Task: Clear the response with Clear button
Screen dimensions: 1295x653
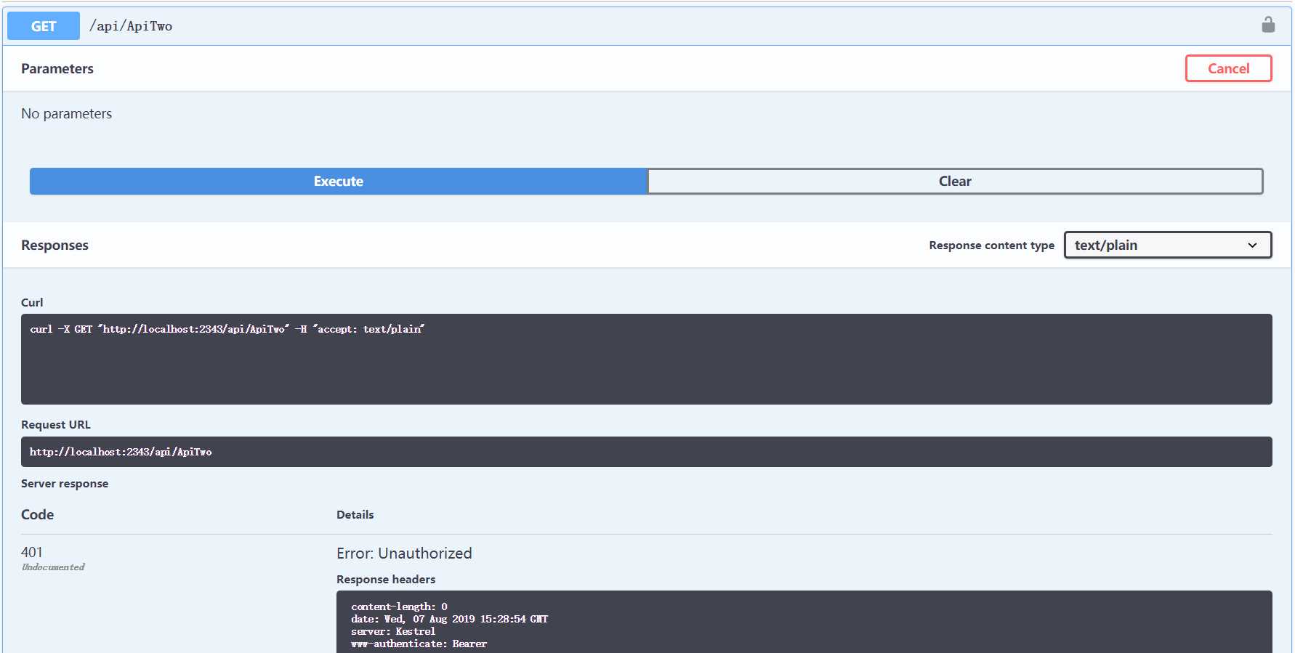Action: (x=955, y=181)
